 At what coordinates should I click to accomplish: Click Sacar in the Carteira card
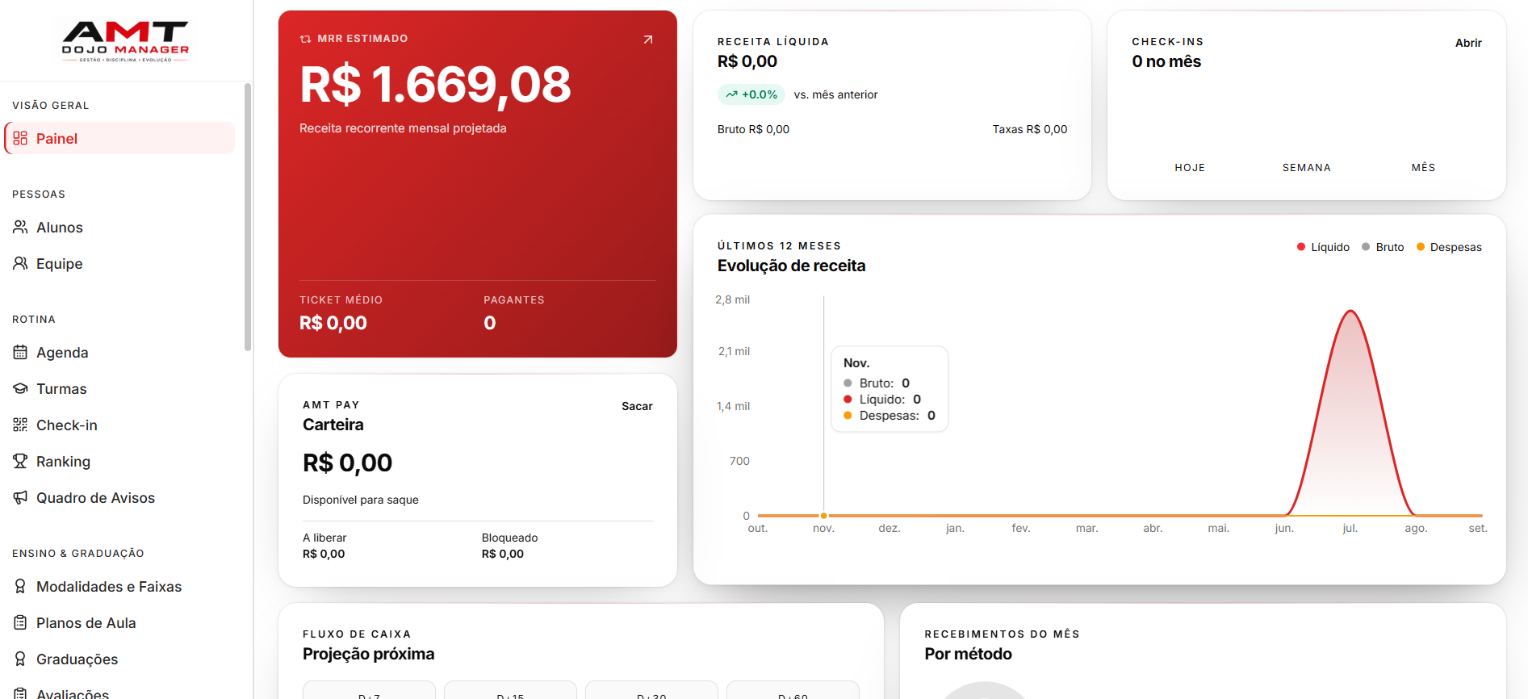[637, 406]
